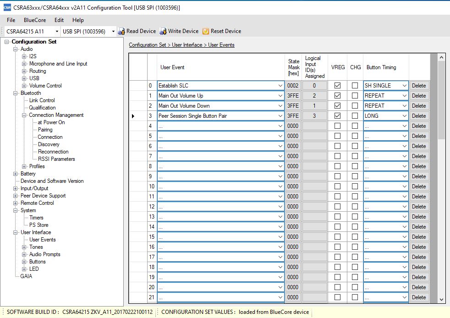This screenshot has height=318, width=450.
Task: Delete the Main Out Volume Down event
Action: [x=418, y=106]
